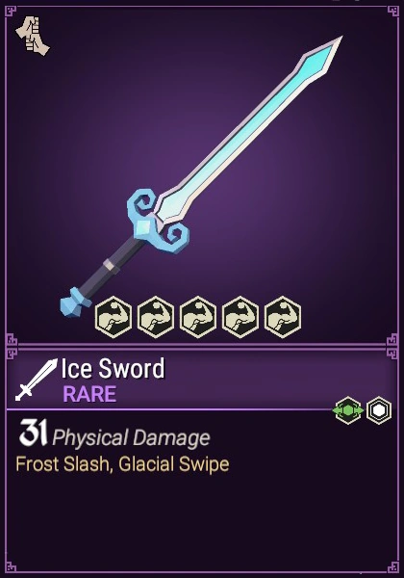Select the third strength arm hexagon icon

(x=198, y=317)
